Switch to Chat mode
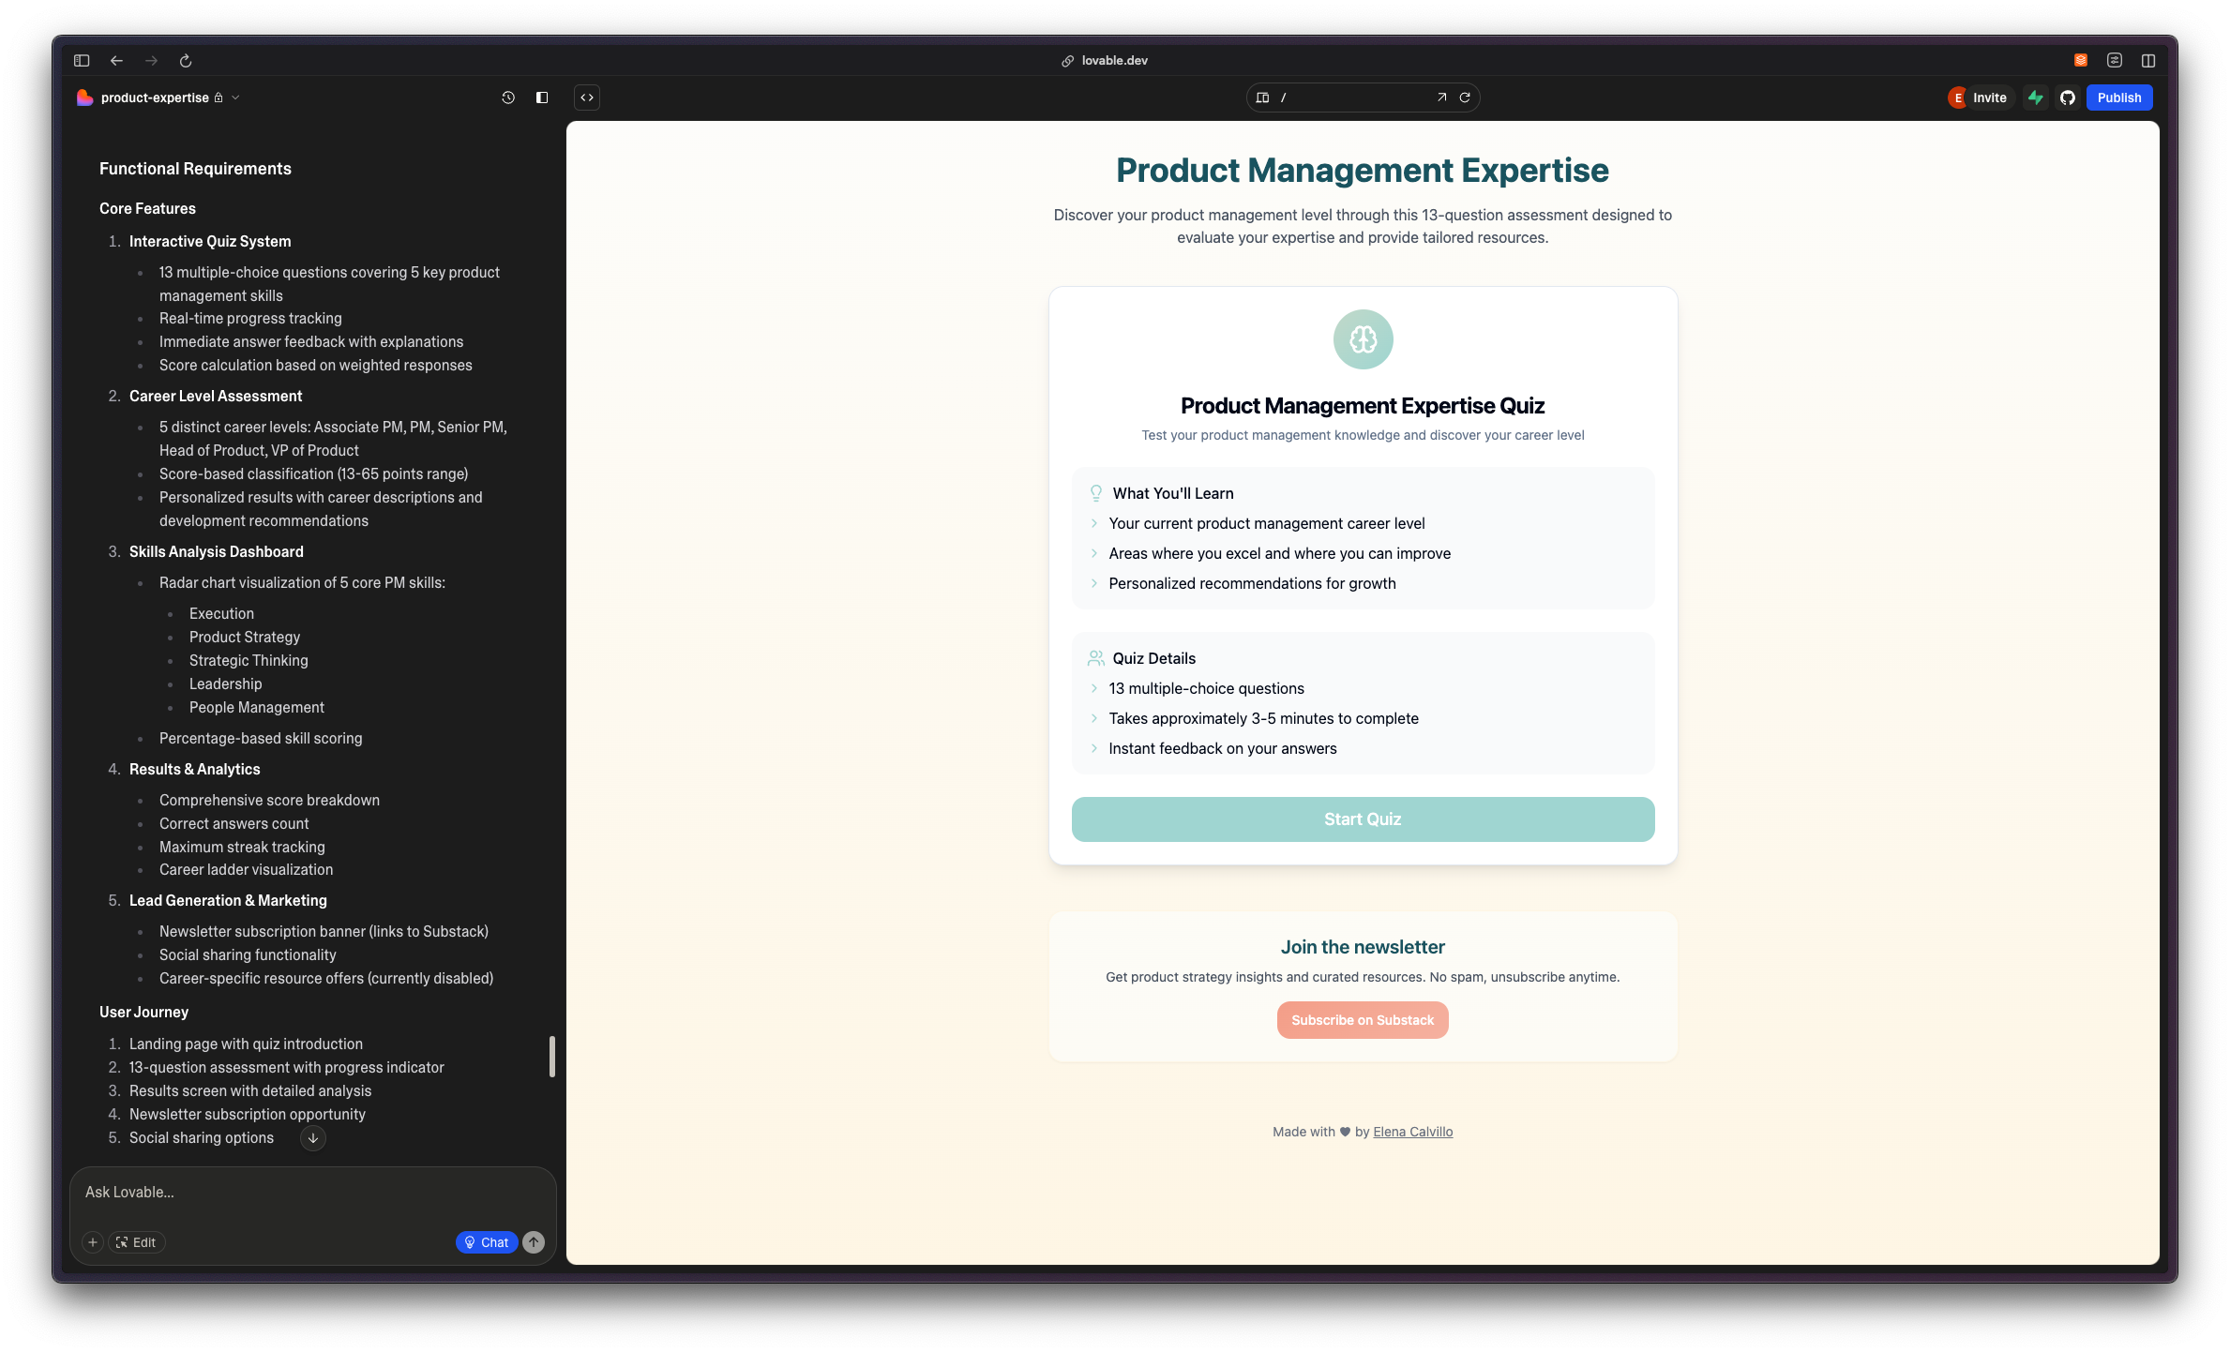The width and height of the screenshot is (2230, 1352). click(x=486, y=1242)
